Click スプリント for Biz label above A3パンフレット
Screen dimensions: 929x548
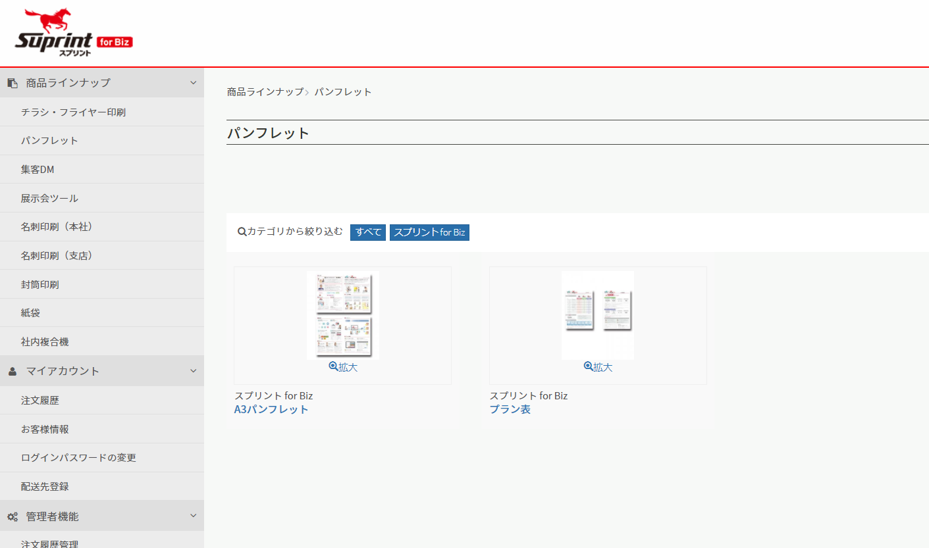coord(273,395)
